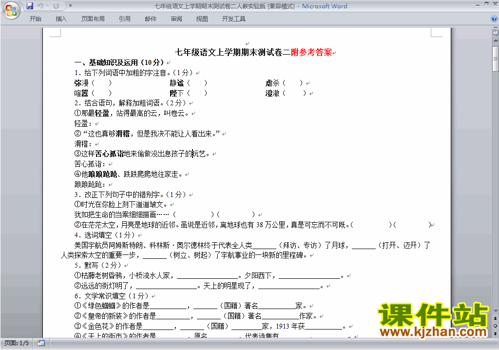Click the line 苦心孤诣：
The image size is (499, 350).
[90, 164]
